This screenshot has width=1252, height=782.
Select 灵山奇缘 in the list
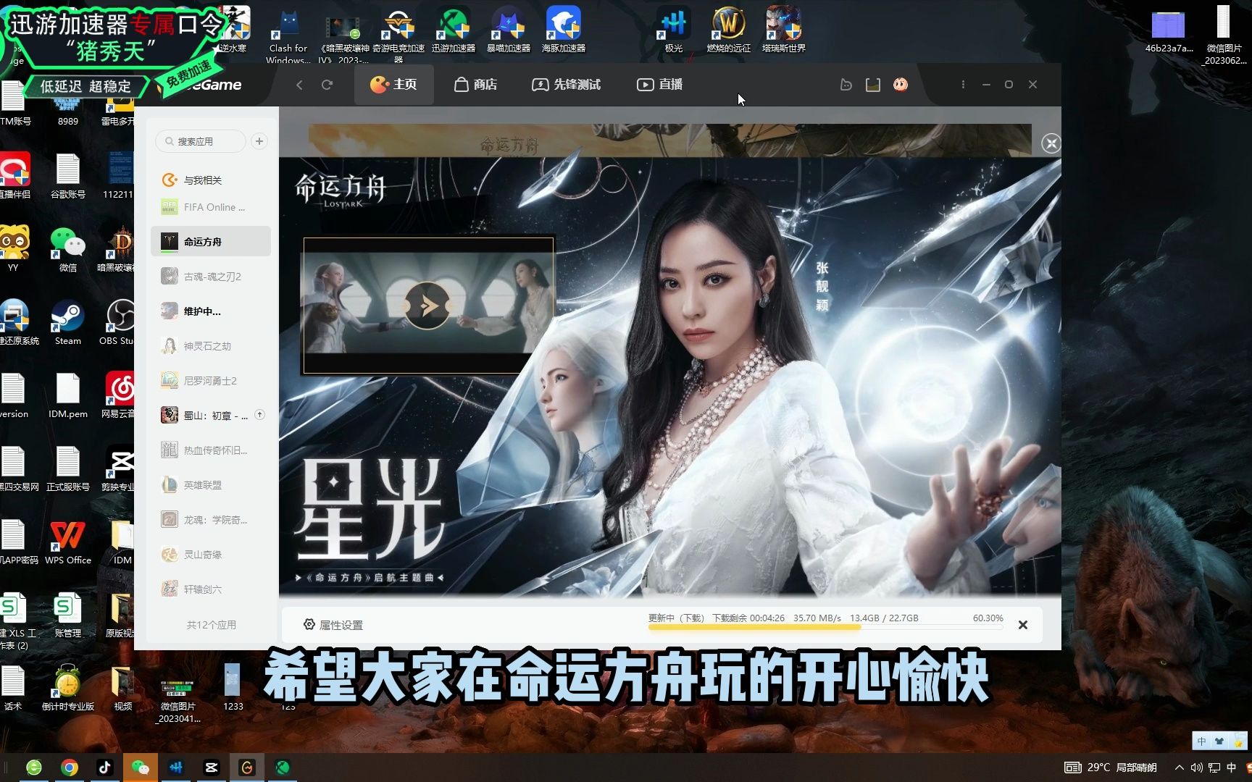(x=211, y=554)
